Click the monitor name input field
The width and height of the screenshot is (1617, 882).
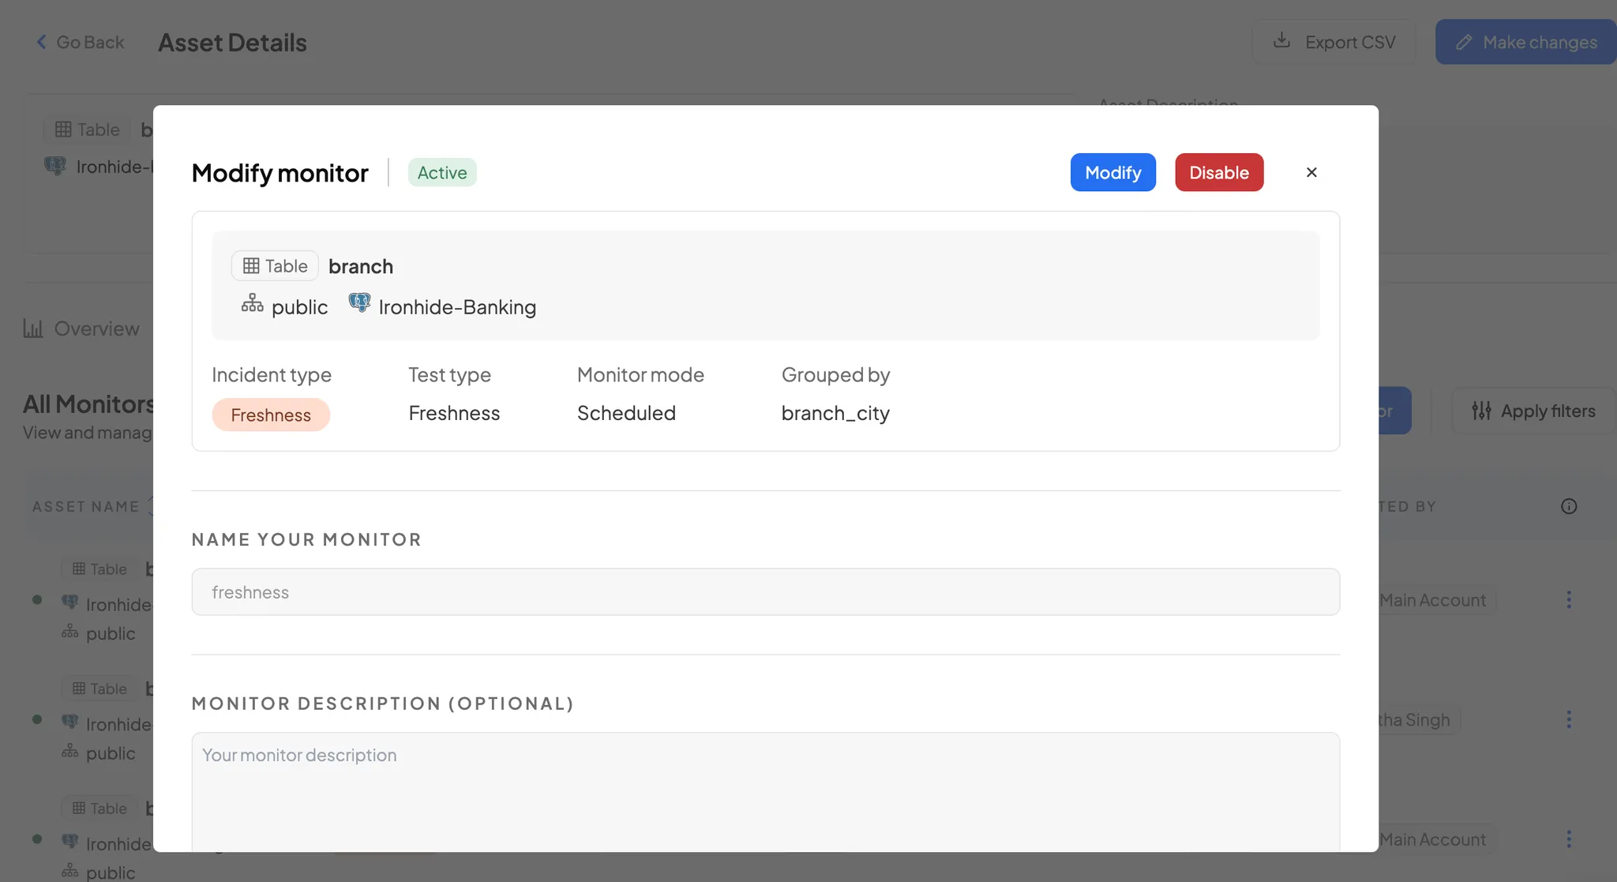(764, 592)
